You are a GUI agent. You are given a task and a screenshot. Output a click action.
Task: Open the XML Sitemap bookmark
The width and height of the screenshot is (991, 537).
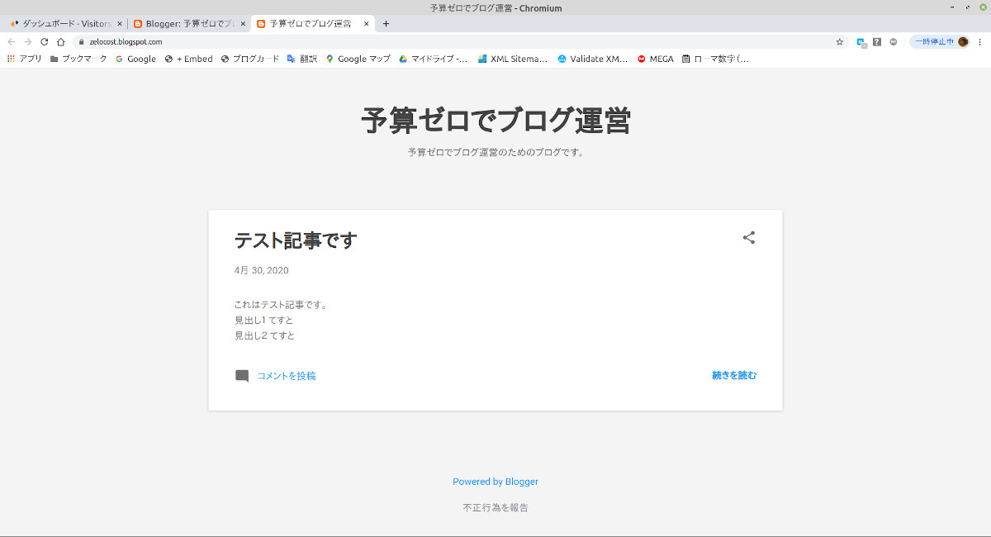point(513,59)
